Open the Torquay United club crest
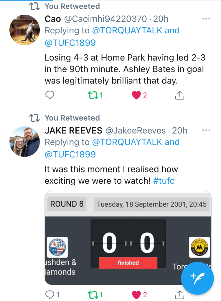The height and width of the screenshot is (301, 221). click(x=199, y=247)
